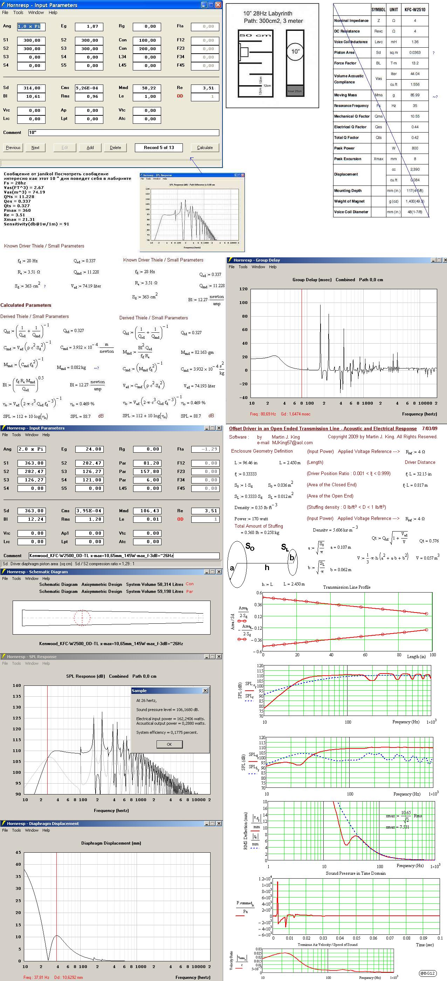The height and width of the screenshot is (981, 447).
Task: Open Window menu in Schematic Diagram window
Action: pos(32,579)
